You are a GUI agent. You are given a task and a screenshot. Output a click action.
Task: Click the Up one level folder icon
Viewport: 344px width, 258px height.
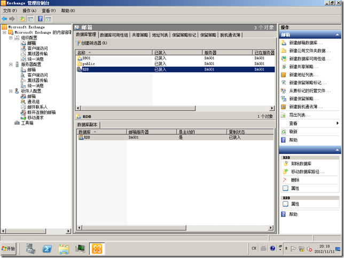pyautogui.click(x=22, y=19)
